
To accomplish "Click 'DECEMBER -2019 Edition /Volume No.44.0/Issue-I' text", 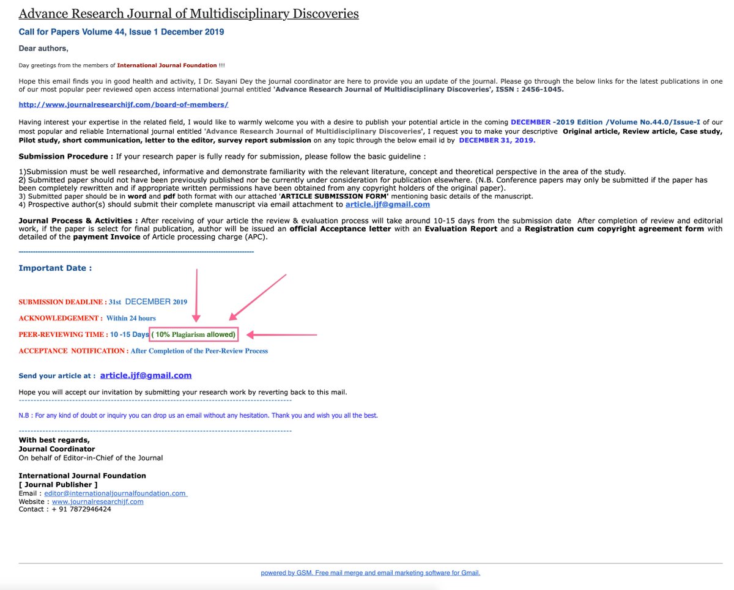I will pos(606,122).
